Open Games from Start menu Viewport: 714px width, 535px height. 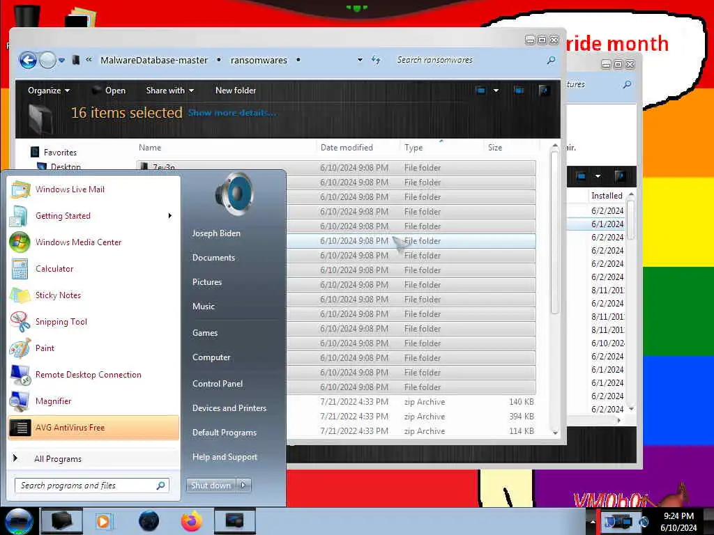pyautogui.click(x=205, y=333)
